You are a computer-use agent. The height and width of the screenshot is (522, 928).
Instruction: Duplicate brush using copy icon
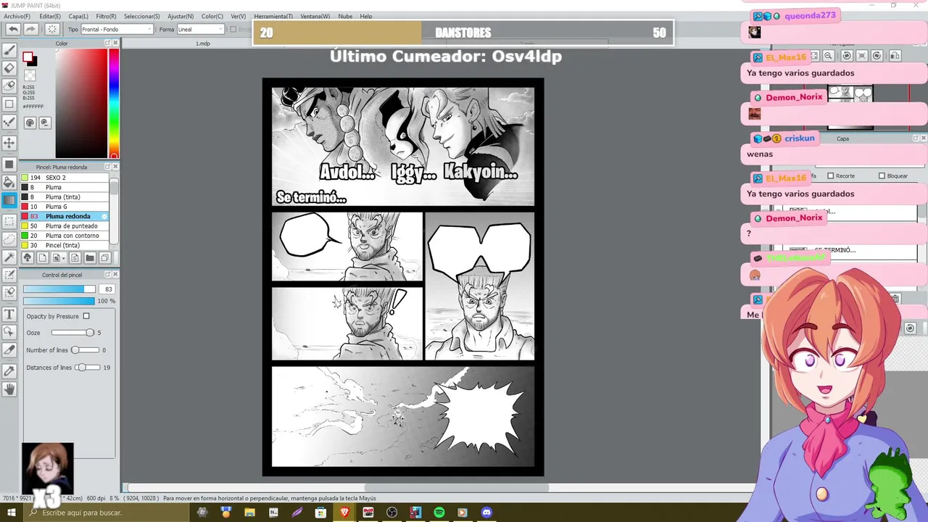105,257
